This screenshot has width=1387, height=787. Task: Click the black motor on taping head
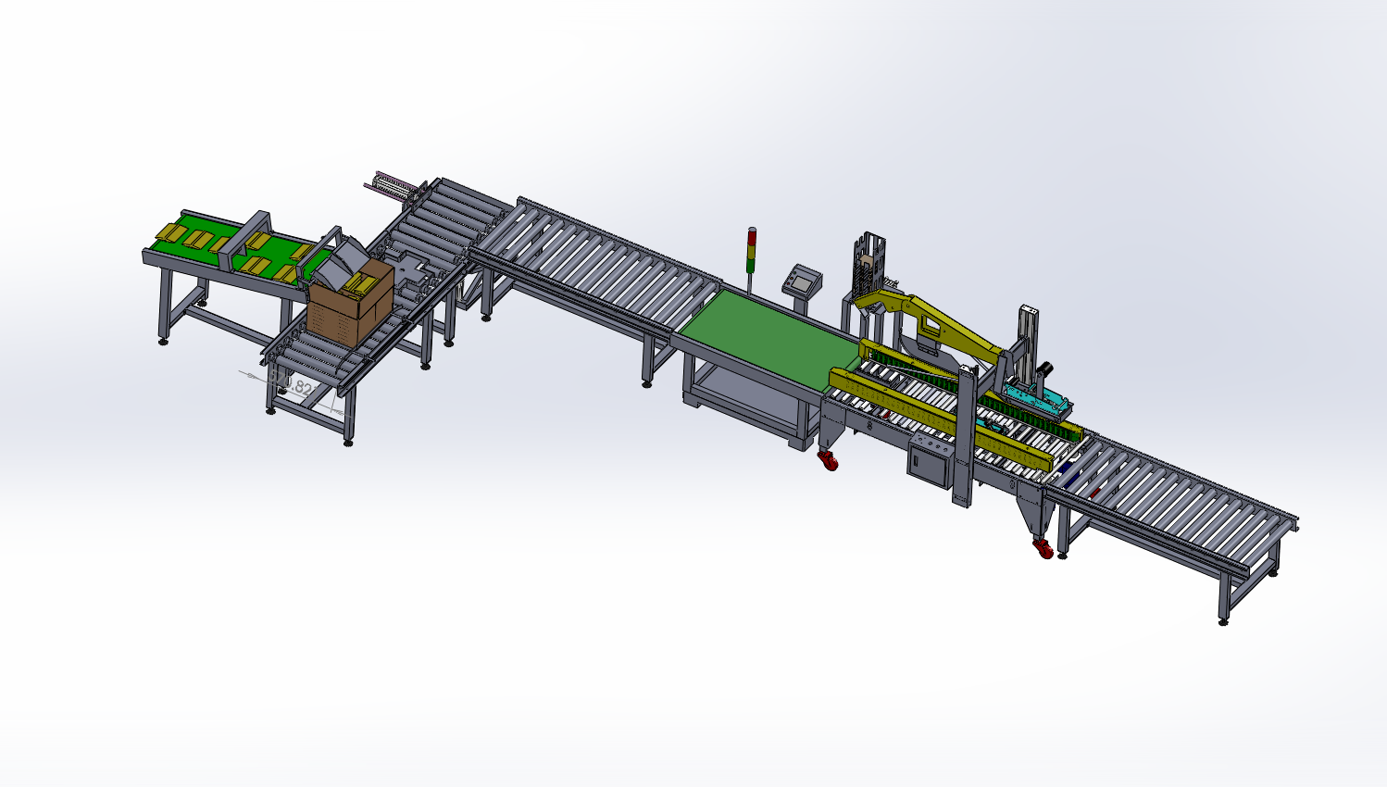pyautogui.click(x=1043, y=369)
